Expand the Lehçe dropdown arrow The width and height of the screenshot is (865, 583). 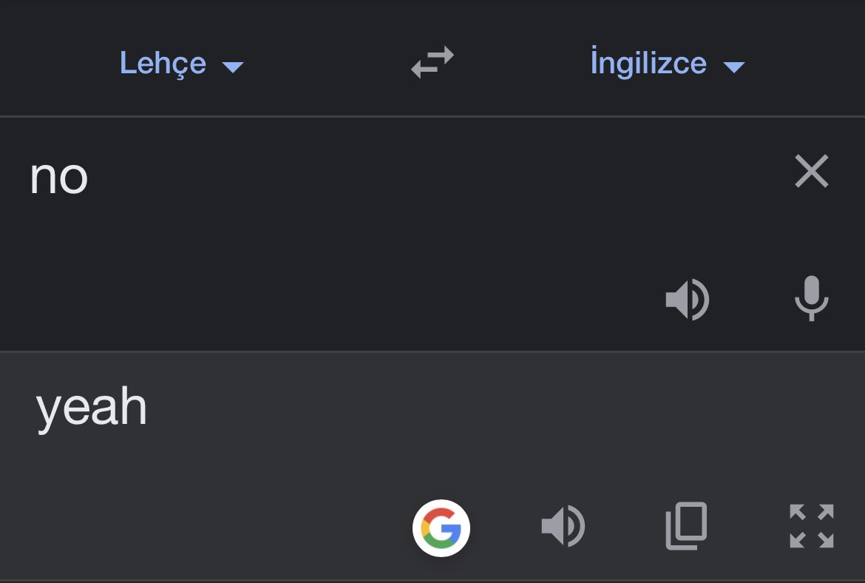click(232, 67)
